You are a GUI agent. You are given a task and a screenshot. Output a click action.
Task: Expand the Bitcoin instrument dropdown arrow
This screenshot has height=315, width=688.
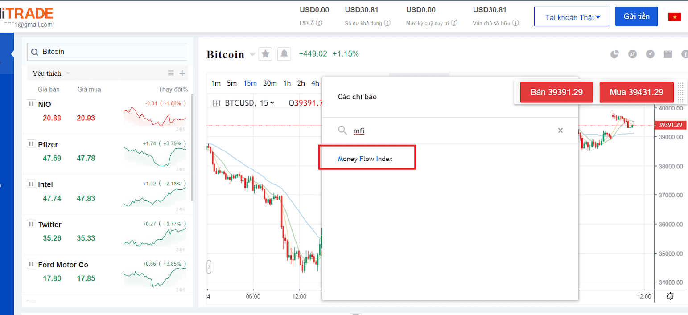pos(252,54)
